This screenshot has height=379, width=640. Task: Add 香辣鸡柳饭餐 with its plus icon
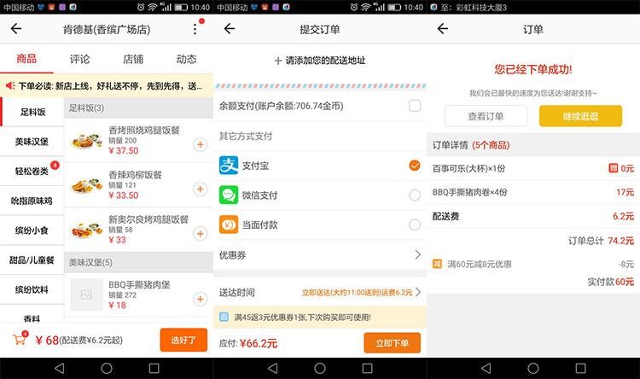tap(200, 189)
